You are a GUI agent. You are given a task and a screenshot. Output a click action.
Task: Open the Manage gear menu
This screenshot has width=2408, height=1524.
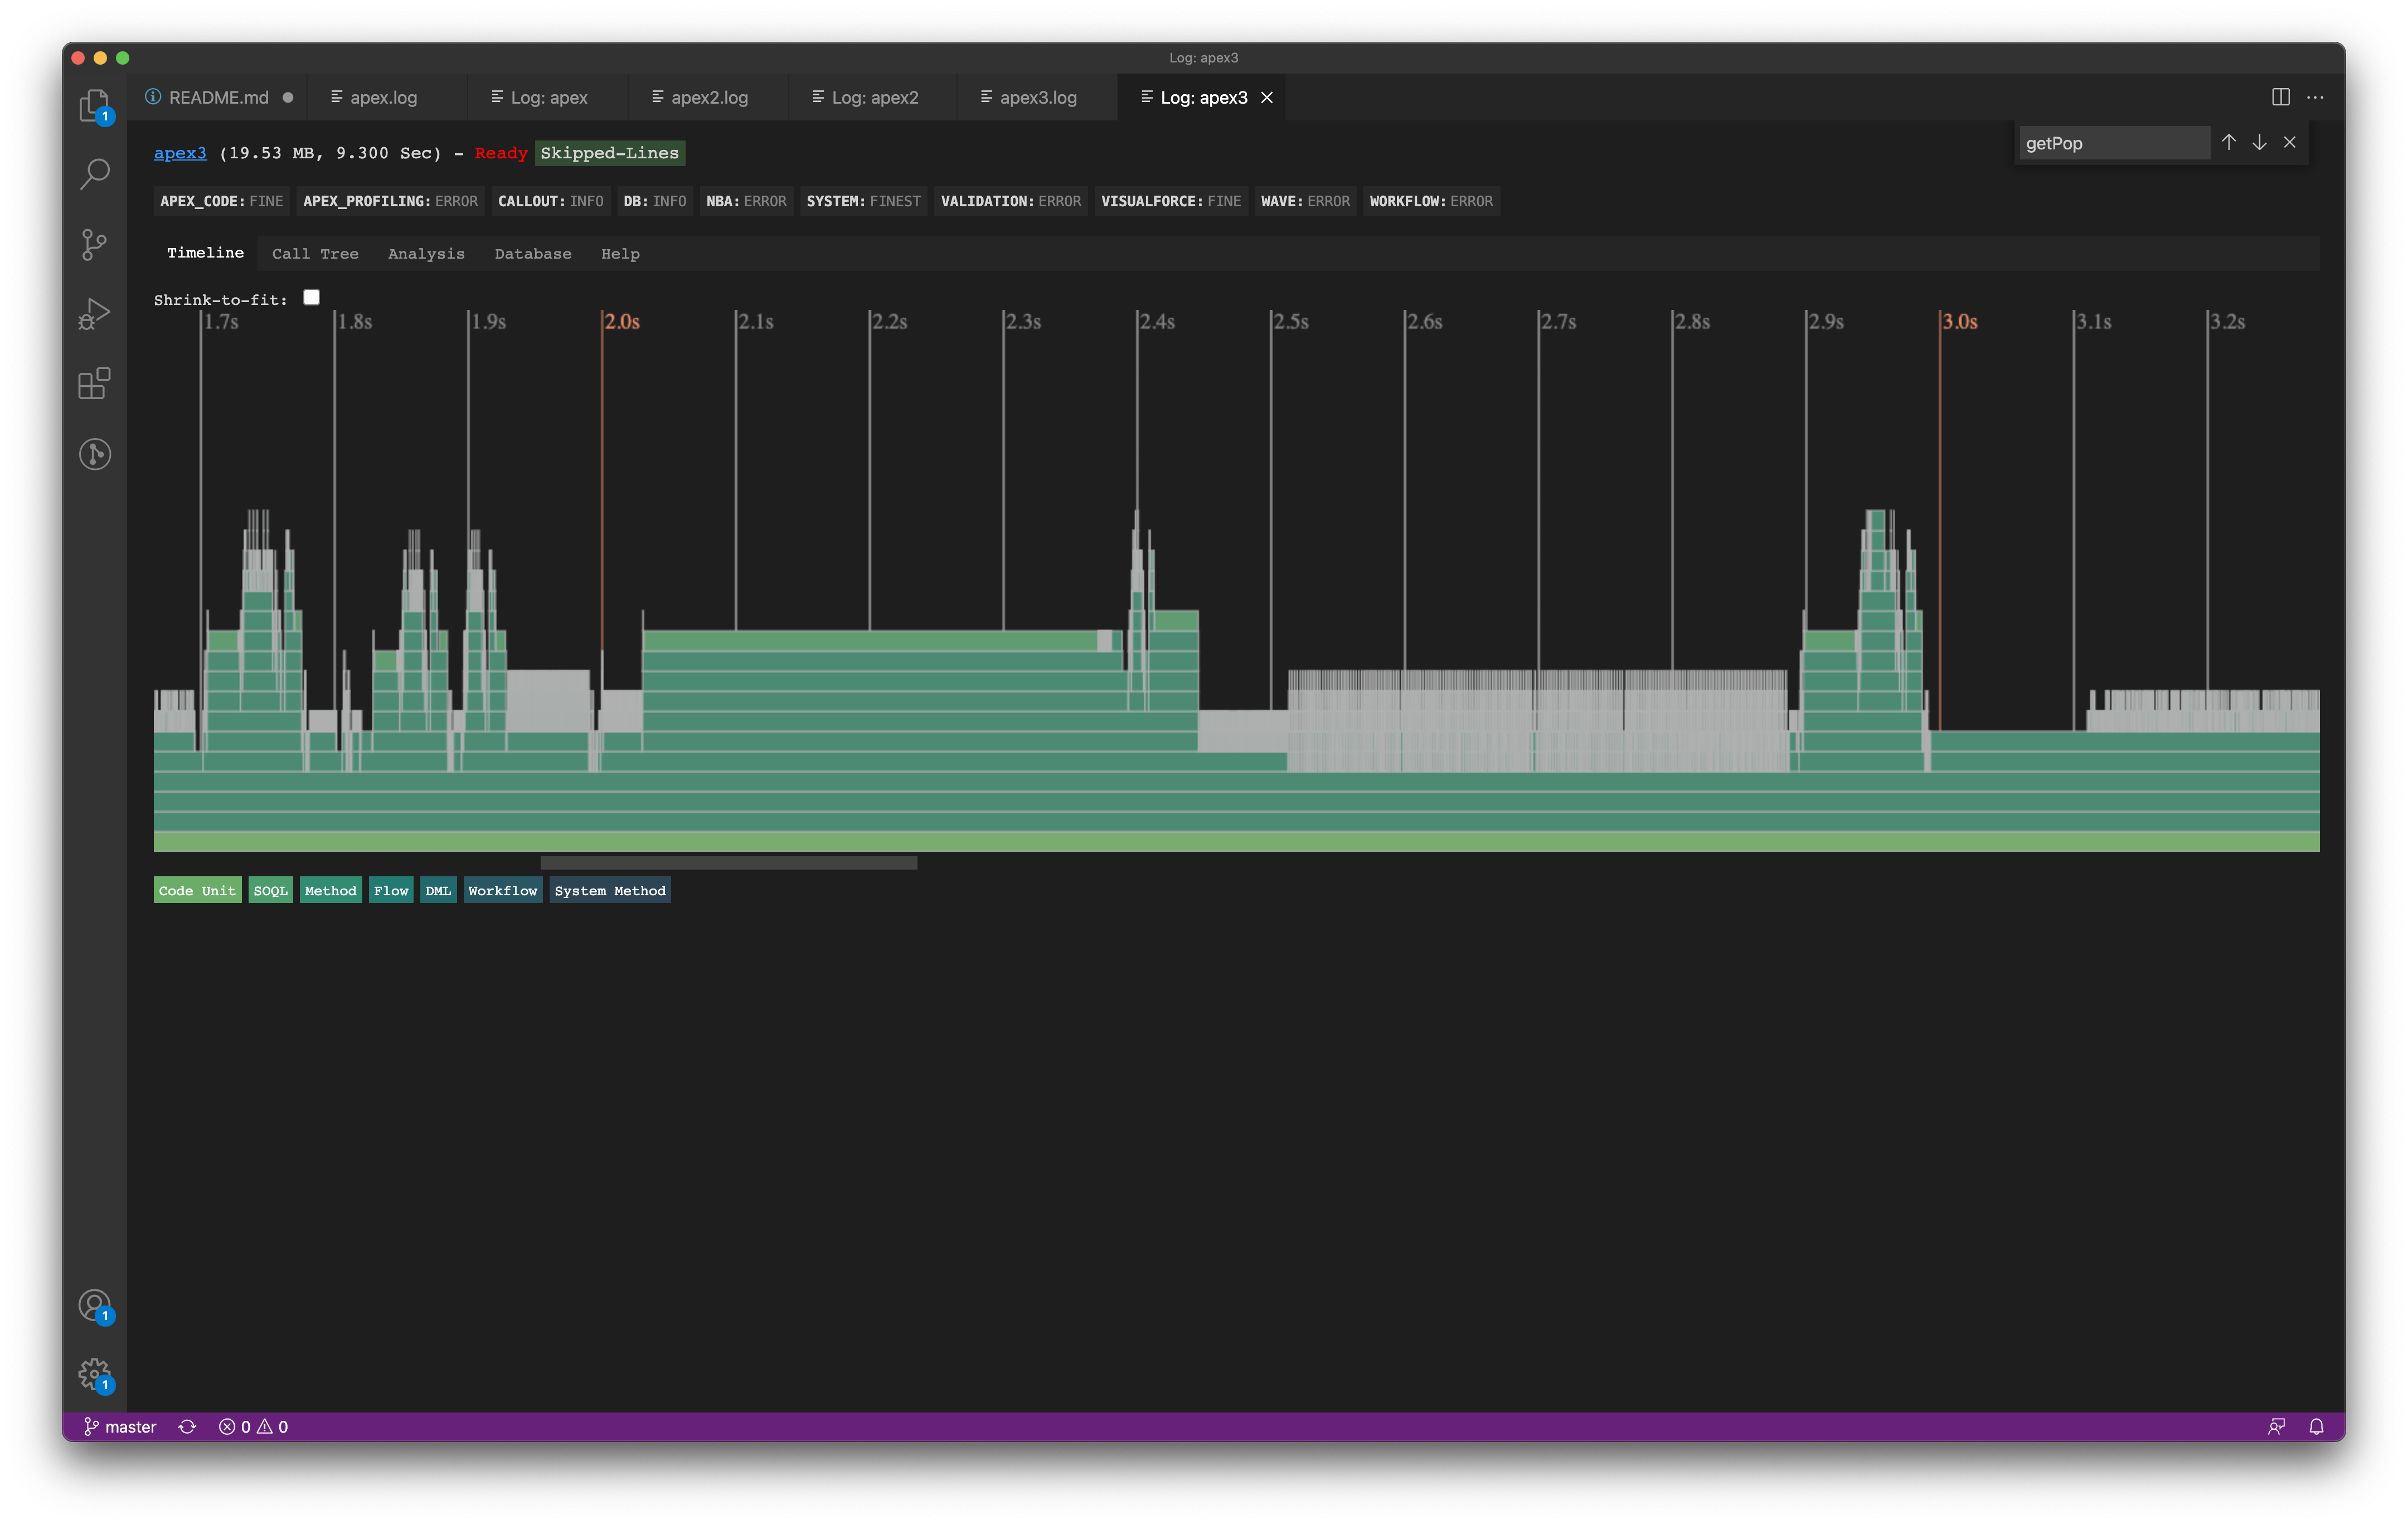click(x=93, y=1374)
